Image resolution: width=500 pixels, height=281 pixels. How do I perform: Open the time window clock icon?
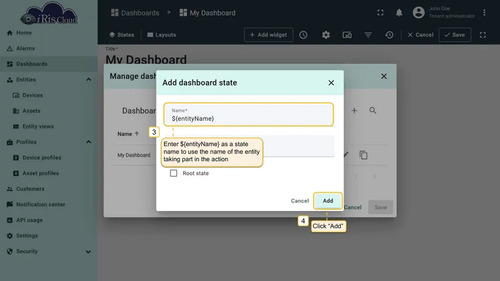click(x=303, y=35)
